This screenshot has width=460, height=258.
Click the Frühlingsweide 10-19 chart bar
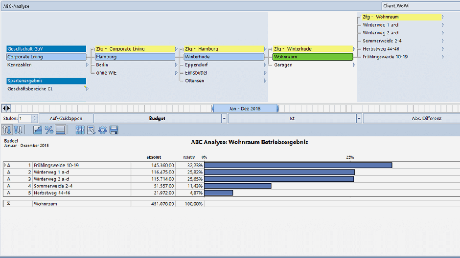(x=298, y=165)
